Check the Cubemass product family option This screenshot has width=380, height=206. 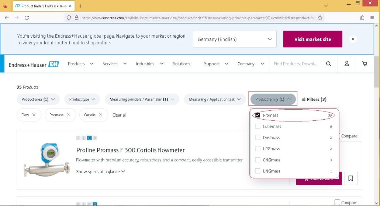point(258,126)
